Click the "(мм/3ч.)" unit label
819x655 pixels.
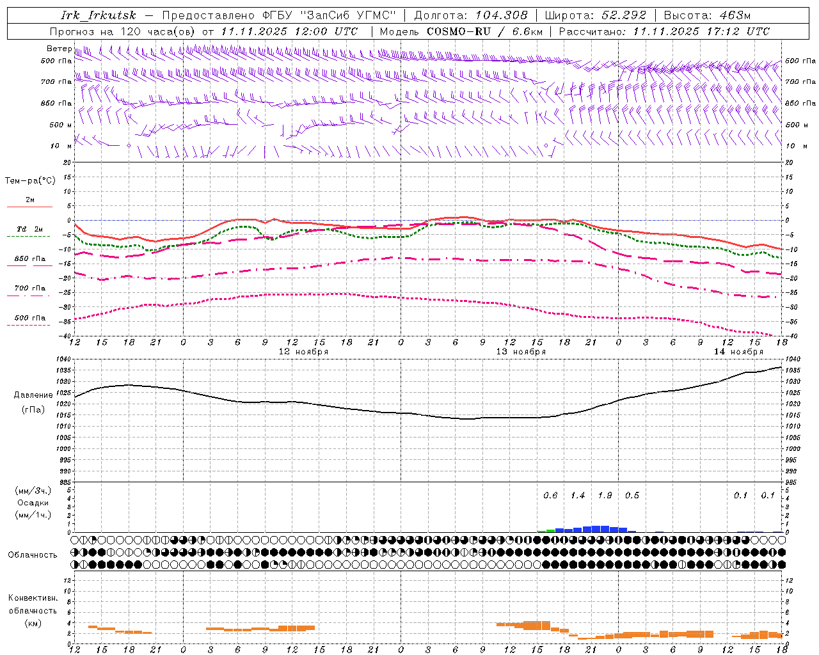tap(33, 491)
